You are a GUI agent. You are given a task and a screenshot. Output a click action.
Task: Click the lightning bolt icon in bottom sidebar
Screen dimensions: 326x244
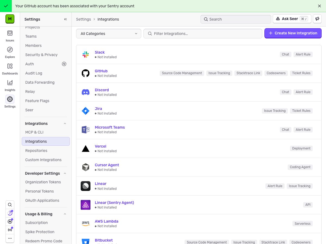coord(10,222)
